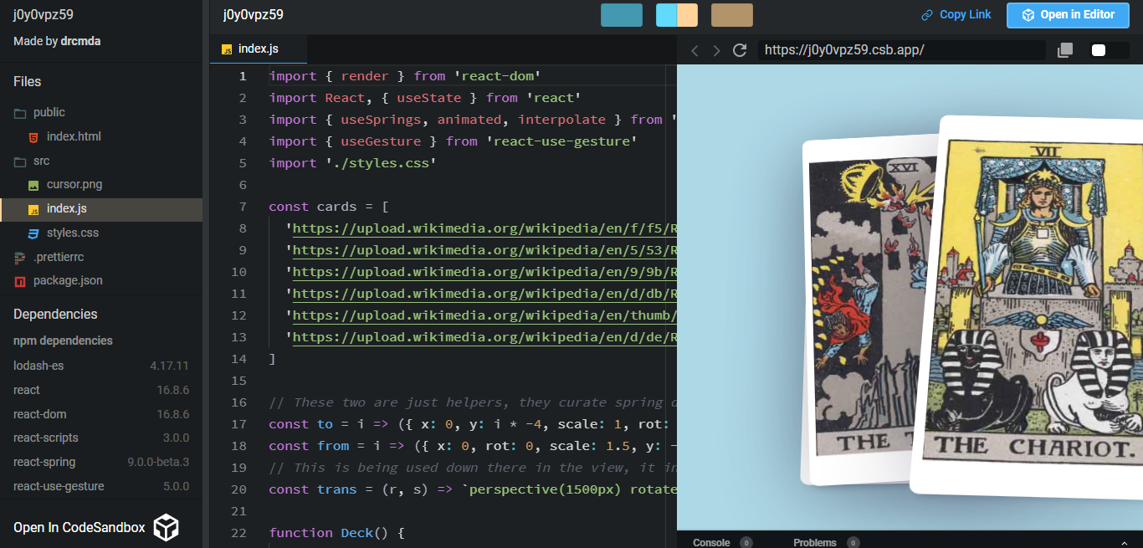Click the 'const cards = [' line
1143x548 pixels.
329,207
